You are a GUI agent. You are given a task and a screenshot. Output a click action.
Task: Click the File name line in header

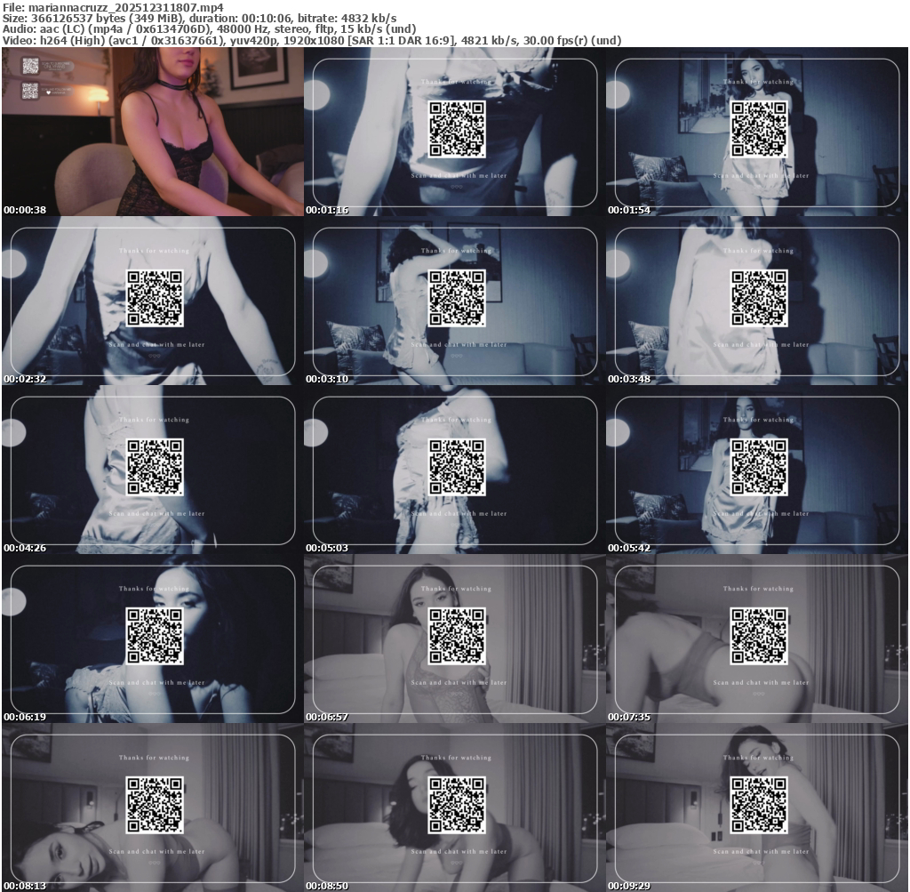pyautogui.click(x=112, y=7)
